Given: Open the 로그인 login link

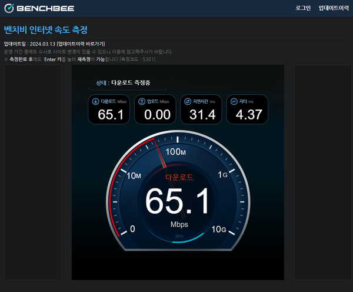Looking at the screenshot, I should 303,8.
